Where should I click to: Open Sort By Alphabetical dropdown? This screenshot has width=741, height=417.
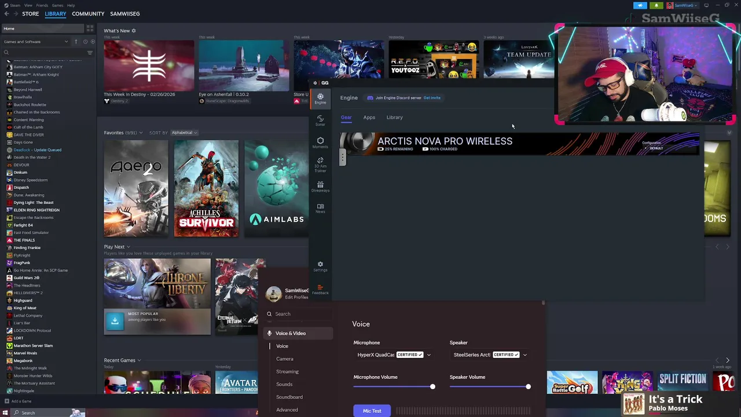tap(185, 133)
